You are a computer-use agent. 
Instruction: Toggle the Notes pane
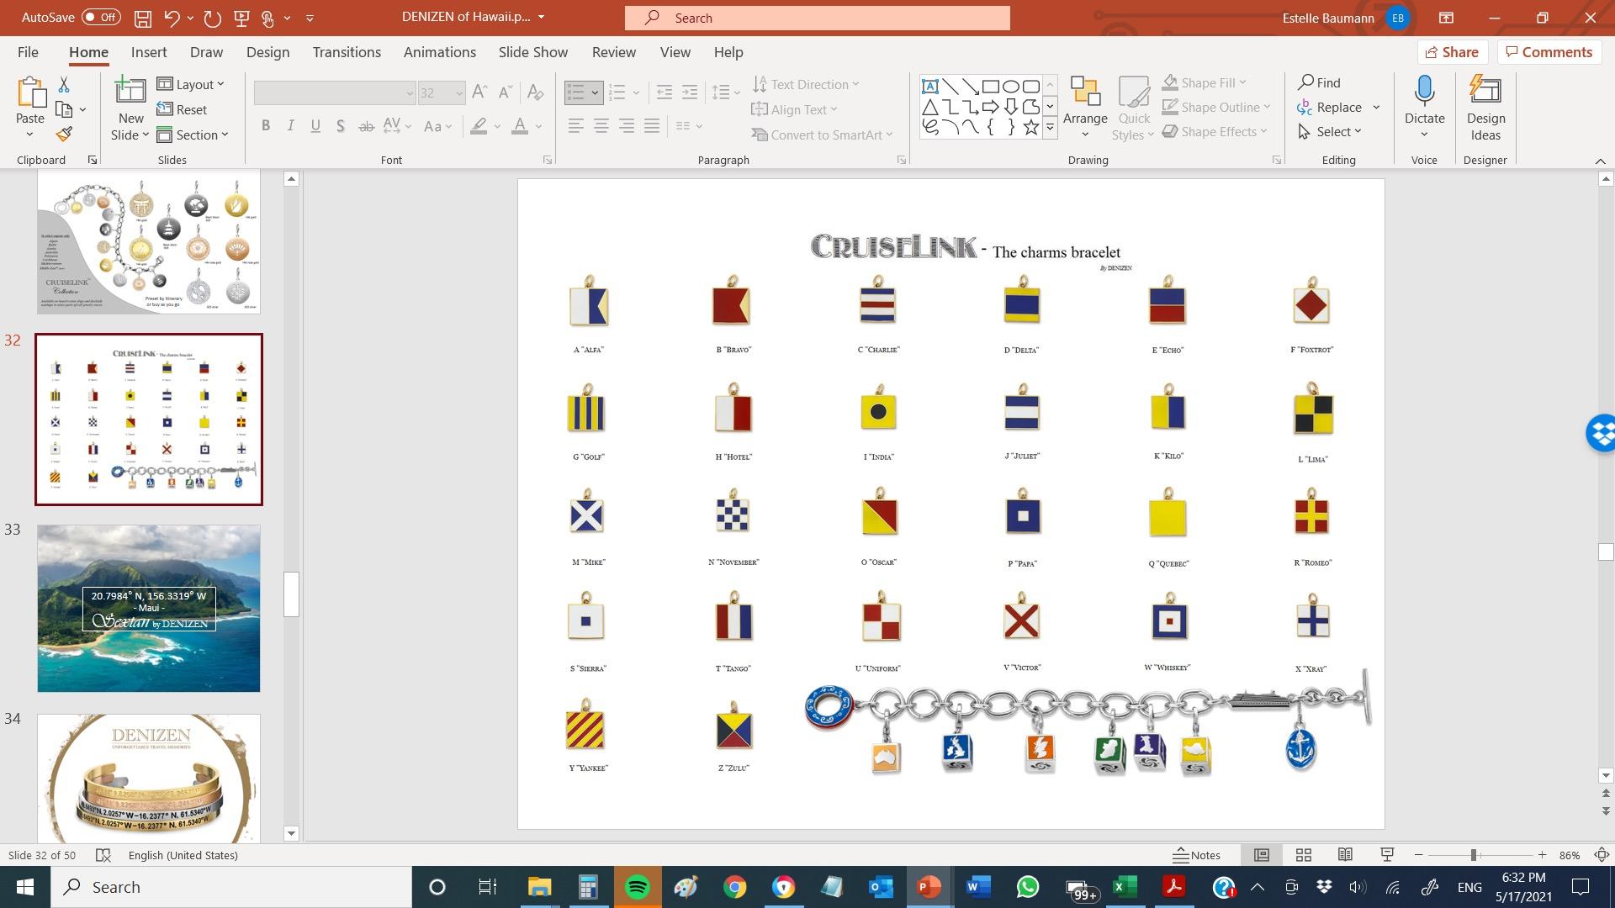(x=1196, y=855)
